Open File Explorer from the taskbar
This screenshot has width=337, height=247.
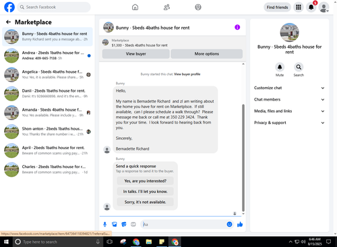coord(149,242)
